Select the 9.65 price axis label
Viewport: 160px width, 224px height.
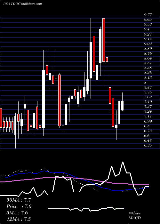pos(148,20)
